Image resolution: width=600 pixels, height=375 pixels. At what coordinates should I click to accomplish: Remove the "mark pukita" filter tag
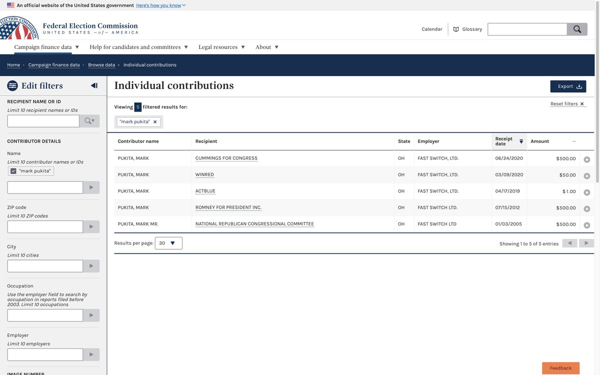tap(155, 122)
